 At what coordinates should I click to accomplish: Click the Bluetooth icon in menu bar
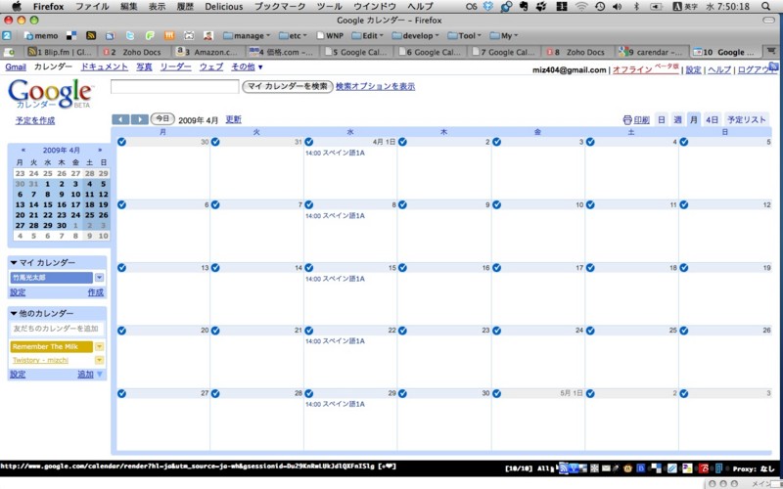(636, 7)
